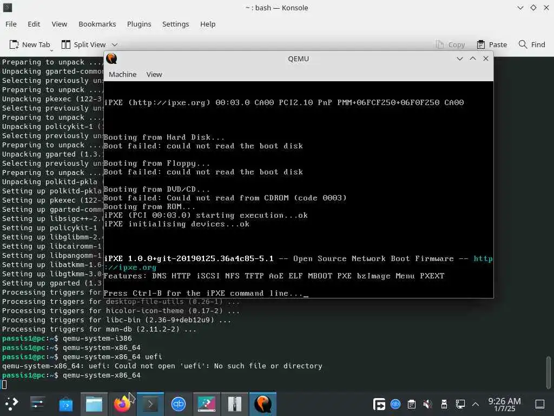Image resolution: width=554 pixels, height=416 pixels.
Task: Open clipboard tray applet
Action: click(x=411, y=404)
